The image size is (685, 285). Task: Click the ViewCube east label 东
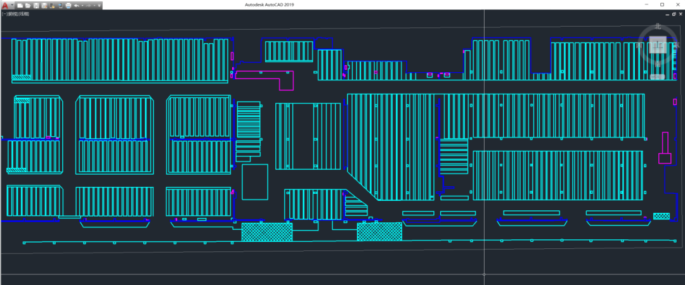(677, 45)
